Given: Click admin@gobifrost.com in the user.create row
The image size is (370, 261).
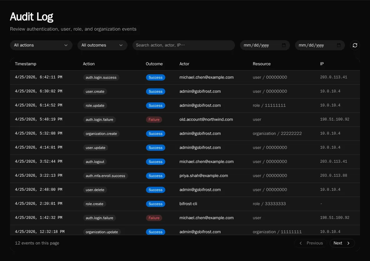Looking at the screenshot, I should pyautogui.click(x=200, y=91).
